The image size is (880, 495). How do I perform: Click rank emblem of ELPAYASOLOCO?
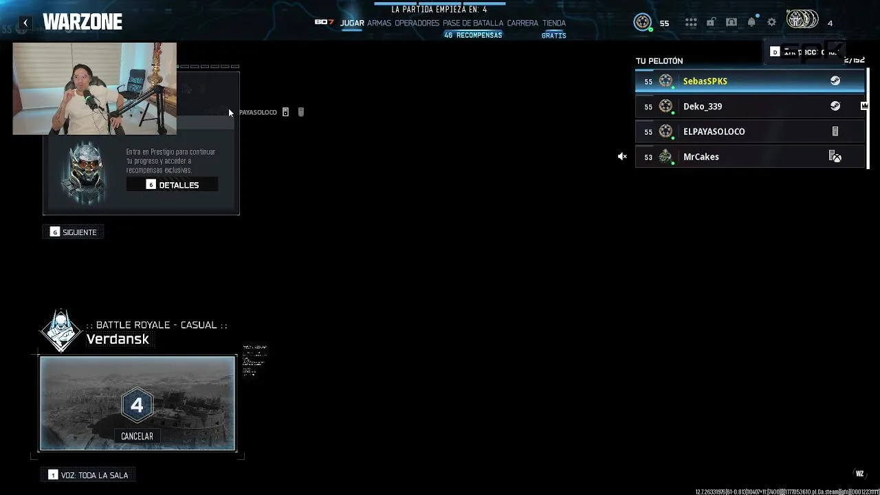pyautogui.click(x=665, y=131)
